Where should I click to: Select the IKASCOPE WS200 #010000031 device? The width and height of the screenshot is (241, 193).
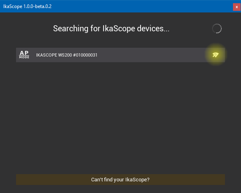120,55
